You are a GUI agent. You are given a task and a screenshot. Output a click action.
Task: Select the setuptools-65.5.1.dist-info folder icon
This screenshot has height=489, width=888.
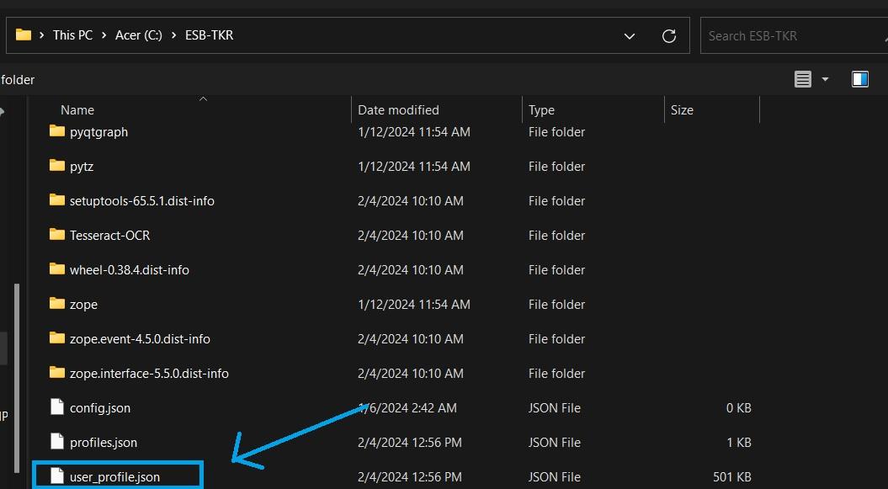tap(57, 200)
